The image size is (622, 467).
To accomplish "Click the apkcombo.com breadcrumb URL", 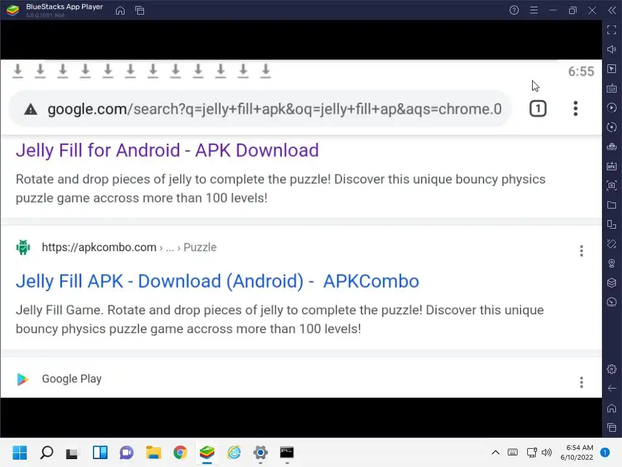I will click(129, 247).
